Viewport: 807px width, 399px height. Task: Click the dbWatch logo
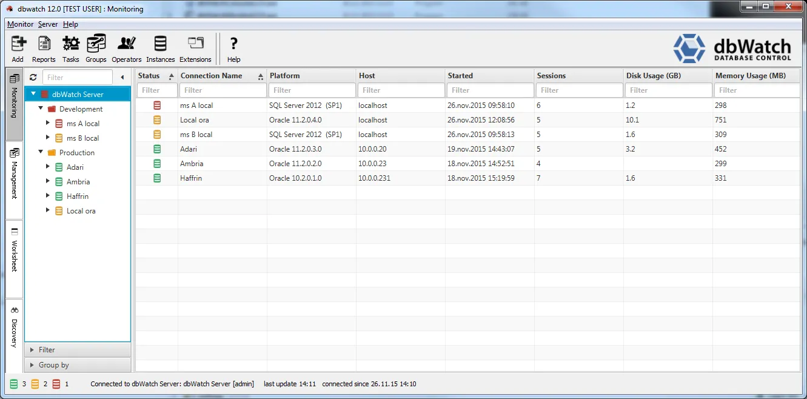732,49
